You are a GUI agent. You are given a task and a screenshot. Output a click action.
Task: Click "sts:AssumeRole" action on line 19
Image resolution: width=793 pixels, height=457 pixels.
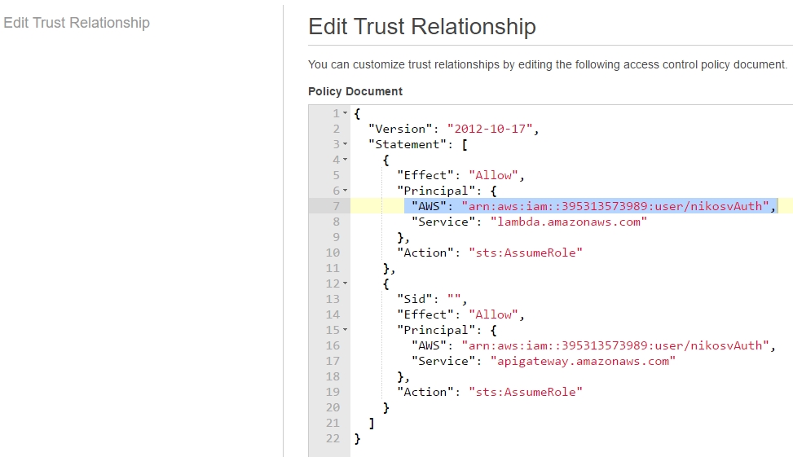[x=526, y=393]
